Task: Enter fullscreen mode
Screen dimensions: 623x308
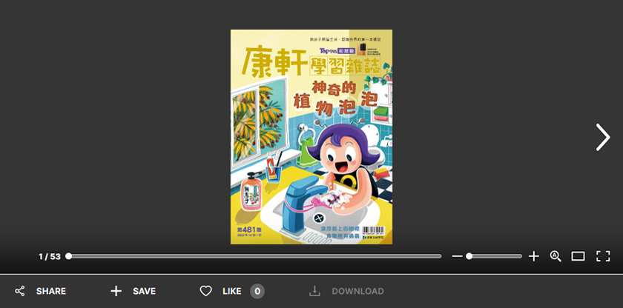Action: (x=603, y=256)
